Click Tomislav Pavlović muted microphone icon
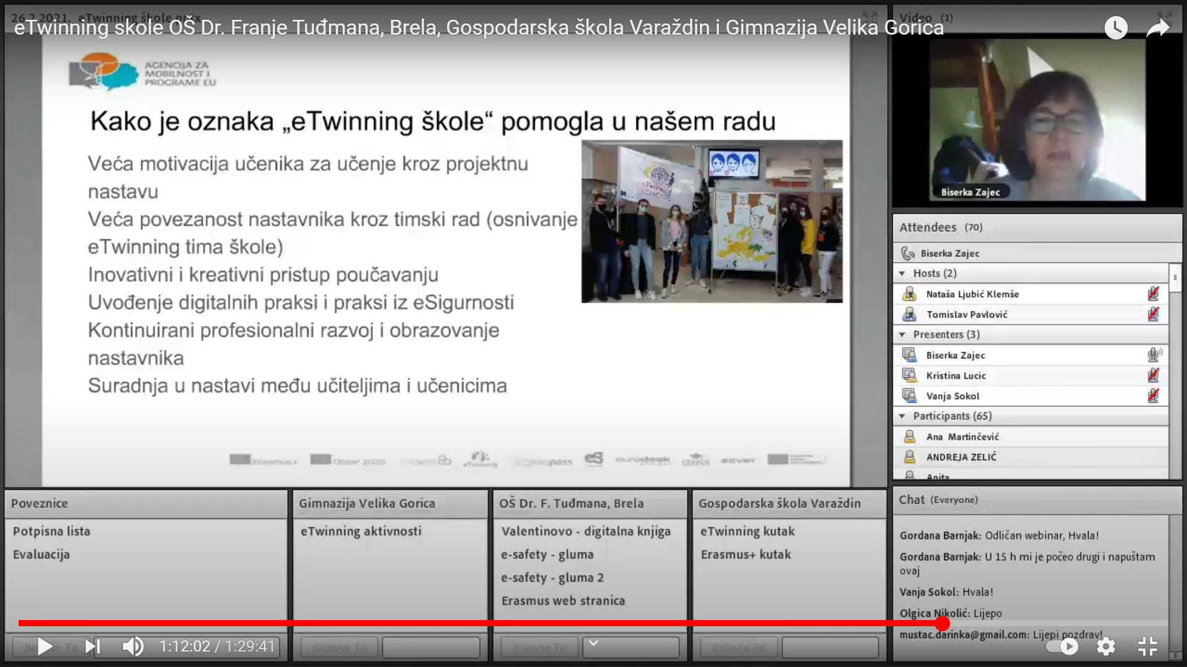Image resolution: width=1187 pixels, height=667 pixels. pyautogui.click(x=1153, y=314)
